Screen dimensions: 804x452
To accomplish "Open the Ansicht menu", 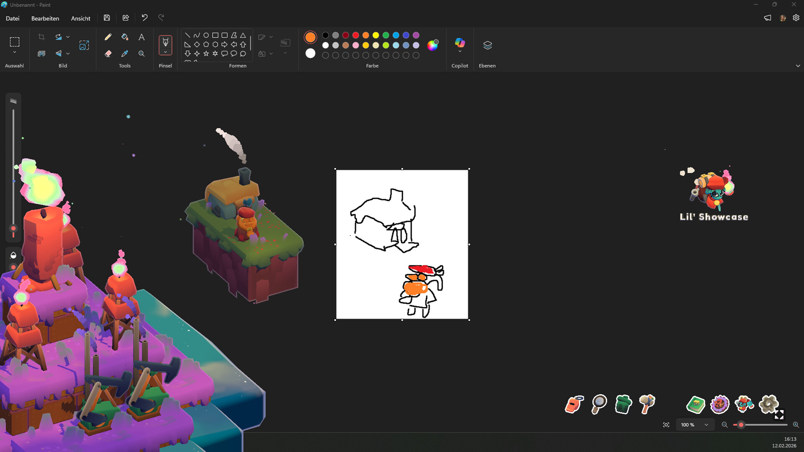I will 80,18.
